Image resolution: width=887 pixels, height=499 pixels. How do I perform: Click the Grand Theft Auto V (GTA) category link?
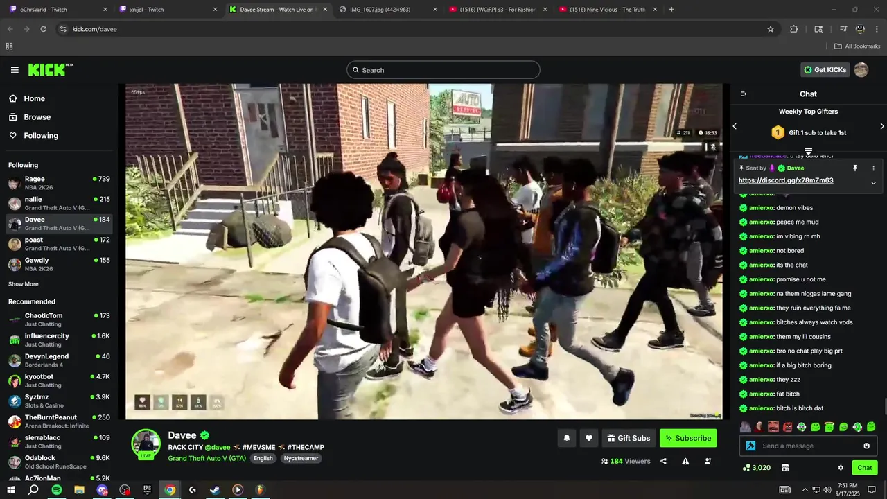click(207, 458)
